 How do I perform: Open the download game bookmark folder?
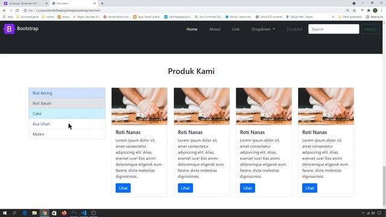coord(27,17)
